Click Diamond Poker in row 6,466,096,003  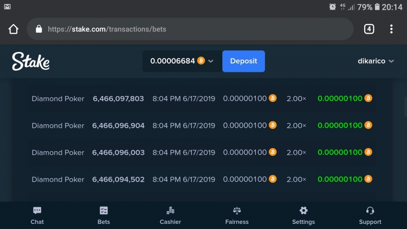[58, 152]
